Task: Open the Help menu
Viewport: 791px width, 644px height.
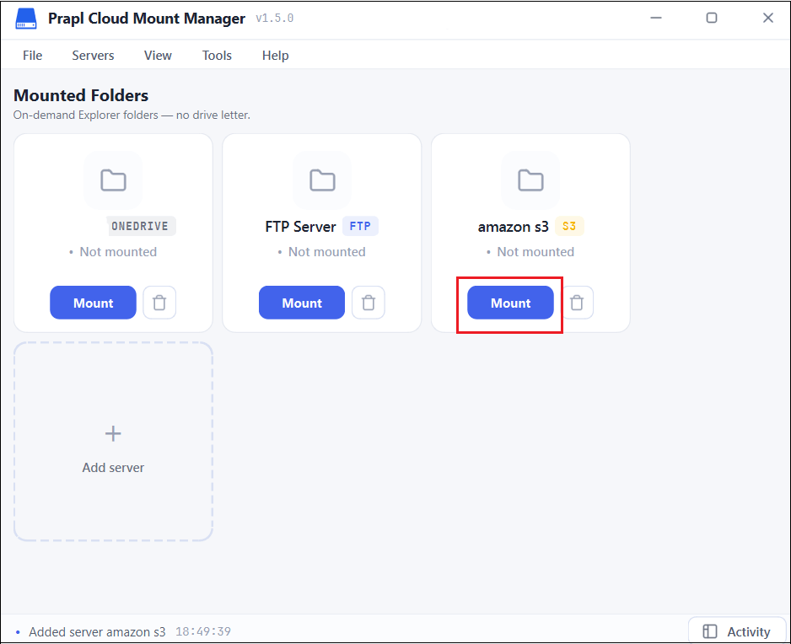Action: 276,56
